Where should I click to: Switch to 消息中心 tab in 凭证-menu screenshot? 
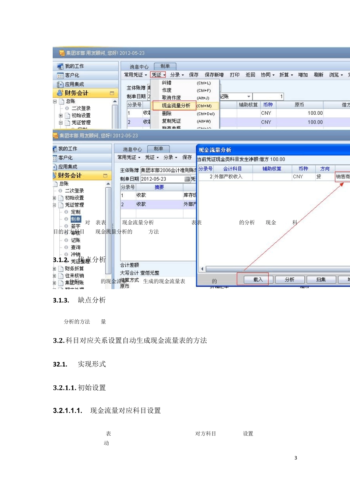(x=139, y=67)
